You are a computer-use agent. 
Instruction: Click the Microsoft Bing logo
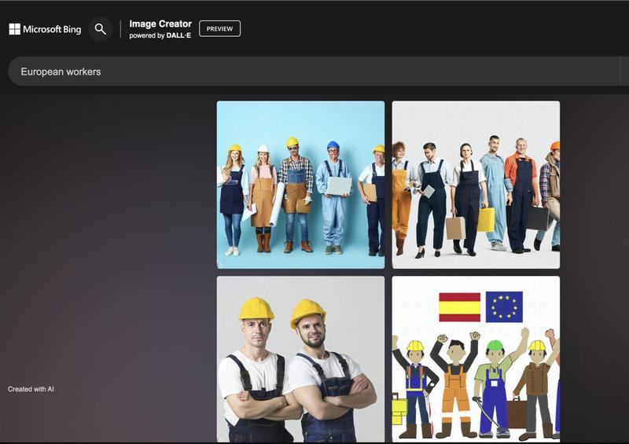tap(45, 29)
